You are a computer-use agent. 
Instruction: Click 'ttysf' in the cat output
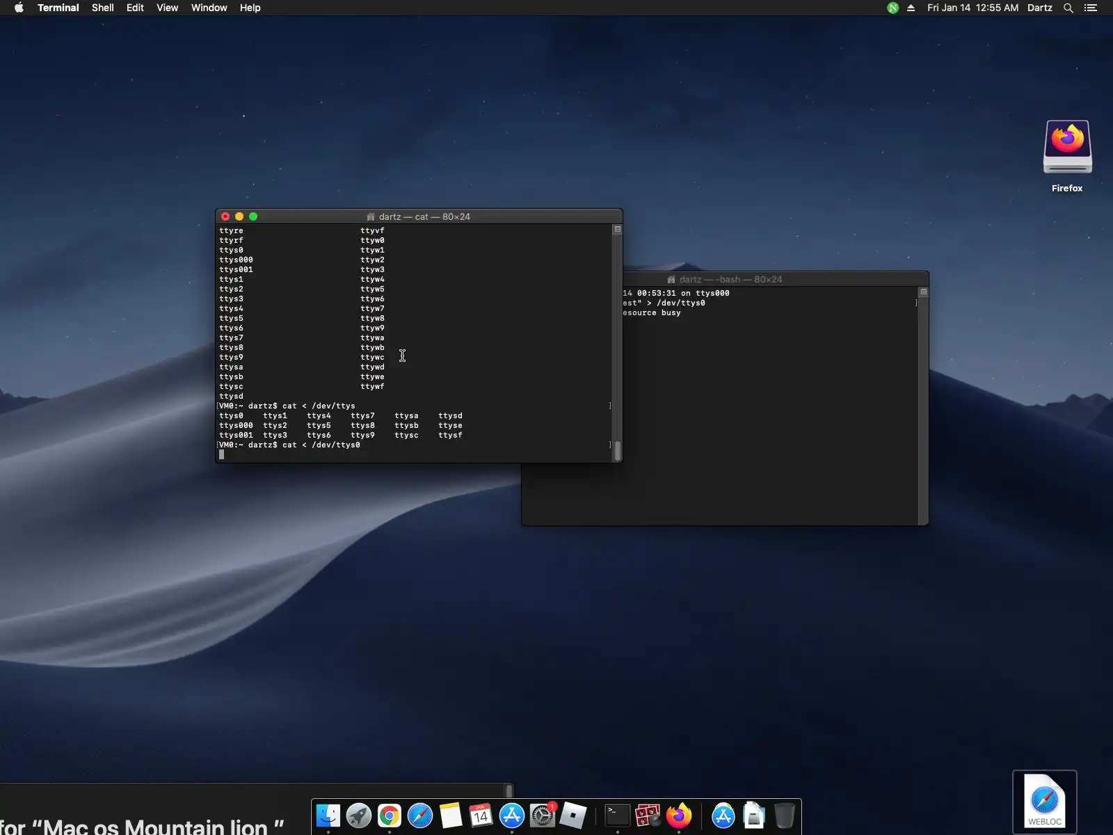click(x=450, y=435)
